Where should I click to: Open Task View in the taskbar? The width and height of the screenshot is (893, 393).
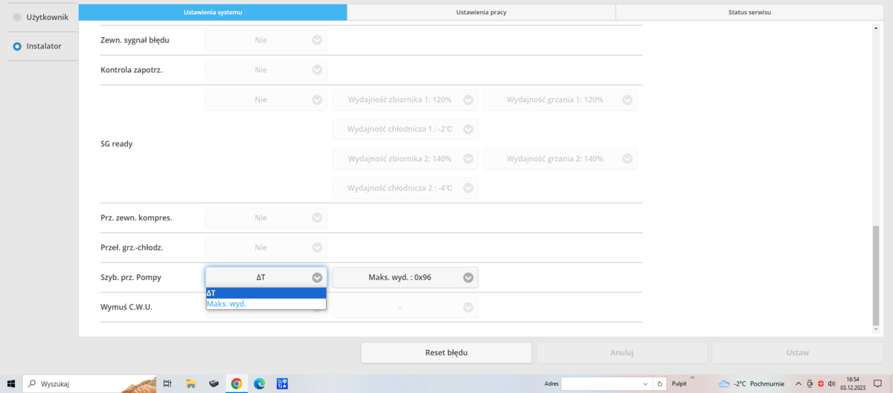coord(167,383)
